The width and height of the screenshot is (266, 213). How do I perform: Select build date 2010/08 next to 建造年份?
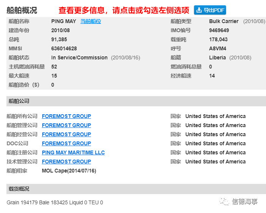(x=60, y=30)
